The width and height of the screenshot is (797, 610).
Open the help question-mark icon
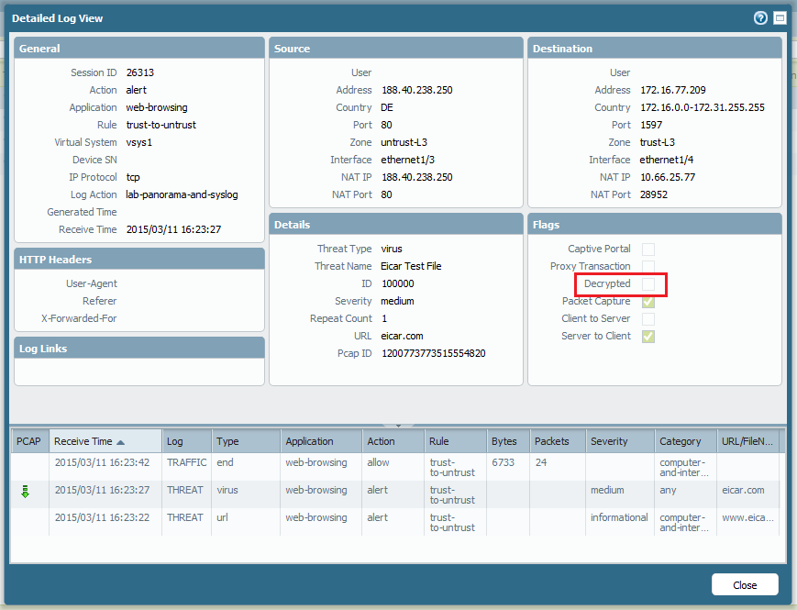759,17
